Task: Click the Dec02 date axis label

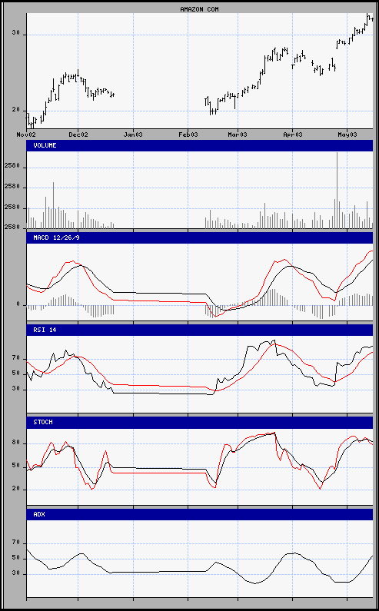Action: pyautogui.click(x=78, y=134)
